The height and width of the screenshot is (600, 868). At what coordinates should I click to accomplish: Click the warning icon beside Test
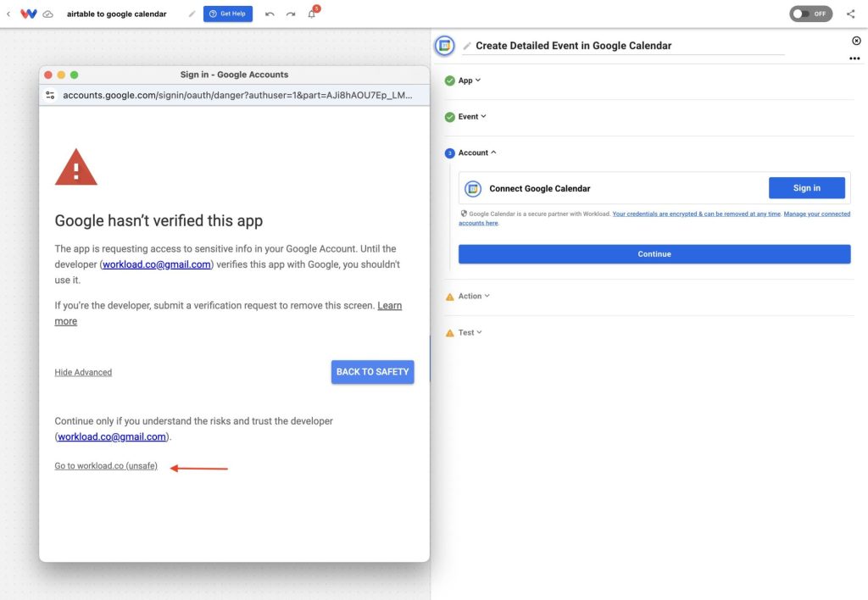pos(449,333)
